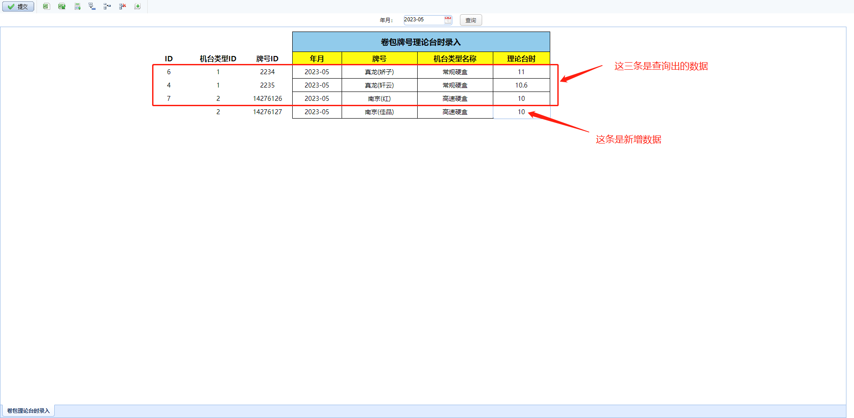Viewport: 854px width, 418px height.
Task: Select 常规硬盒 in the 真龙(轩云) row
Action: (455, 85)
